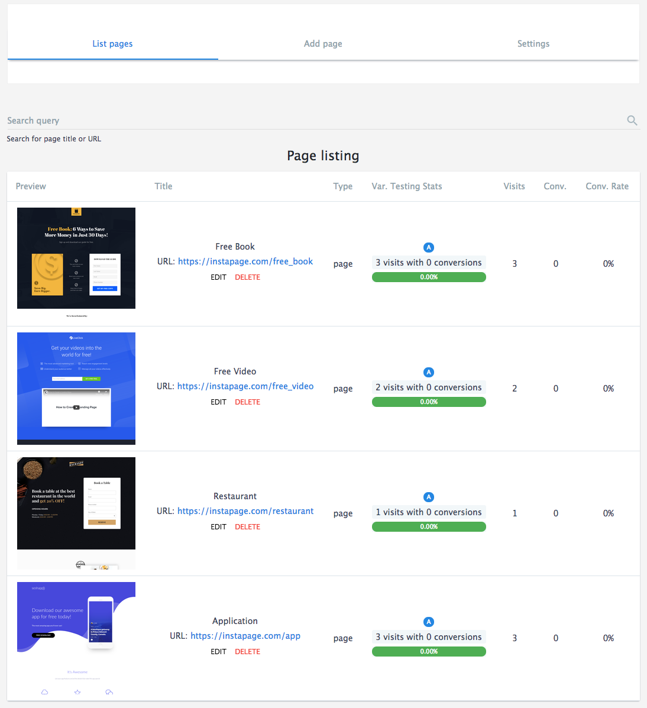This screenshot has height=708, width=647.
Task: Visit the instapage.com/app link
Action: [245, 636]
